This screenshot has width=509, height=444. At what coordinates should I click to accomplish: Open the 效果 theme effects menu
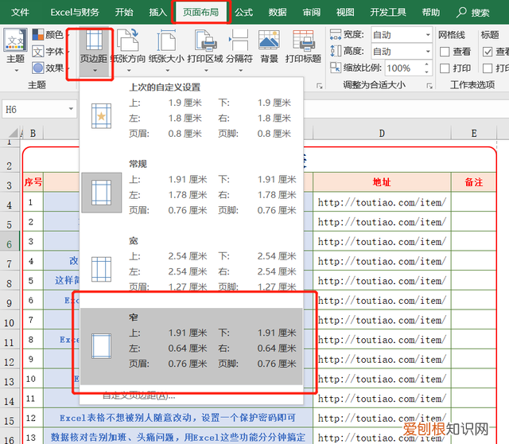coord(48,68)
